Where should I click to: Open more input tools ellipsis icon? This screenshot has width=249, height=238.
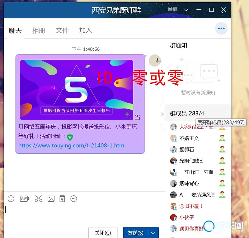point(74,198)
